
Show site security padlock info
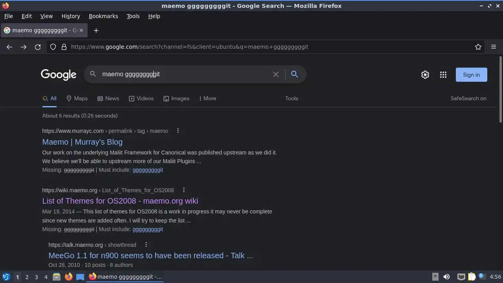pyautogui.click(x=64, y=47)
